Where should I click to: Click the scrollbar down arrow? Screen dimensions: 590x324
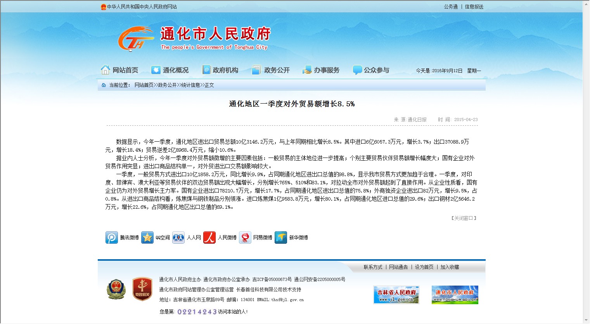[586, 321]
